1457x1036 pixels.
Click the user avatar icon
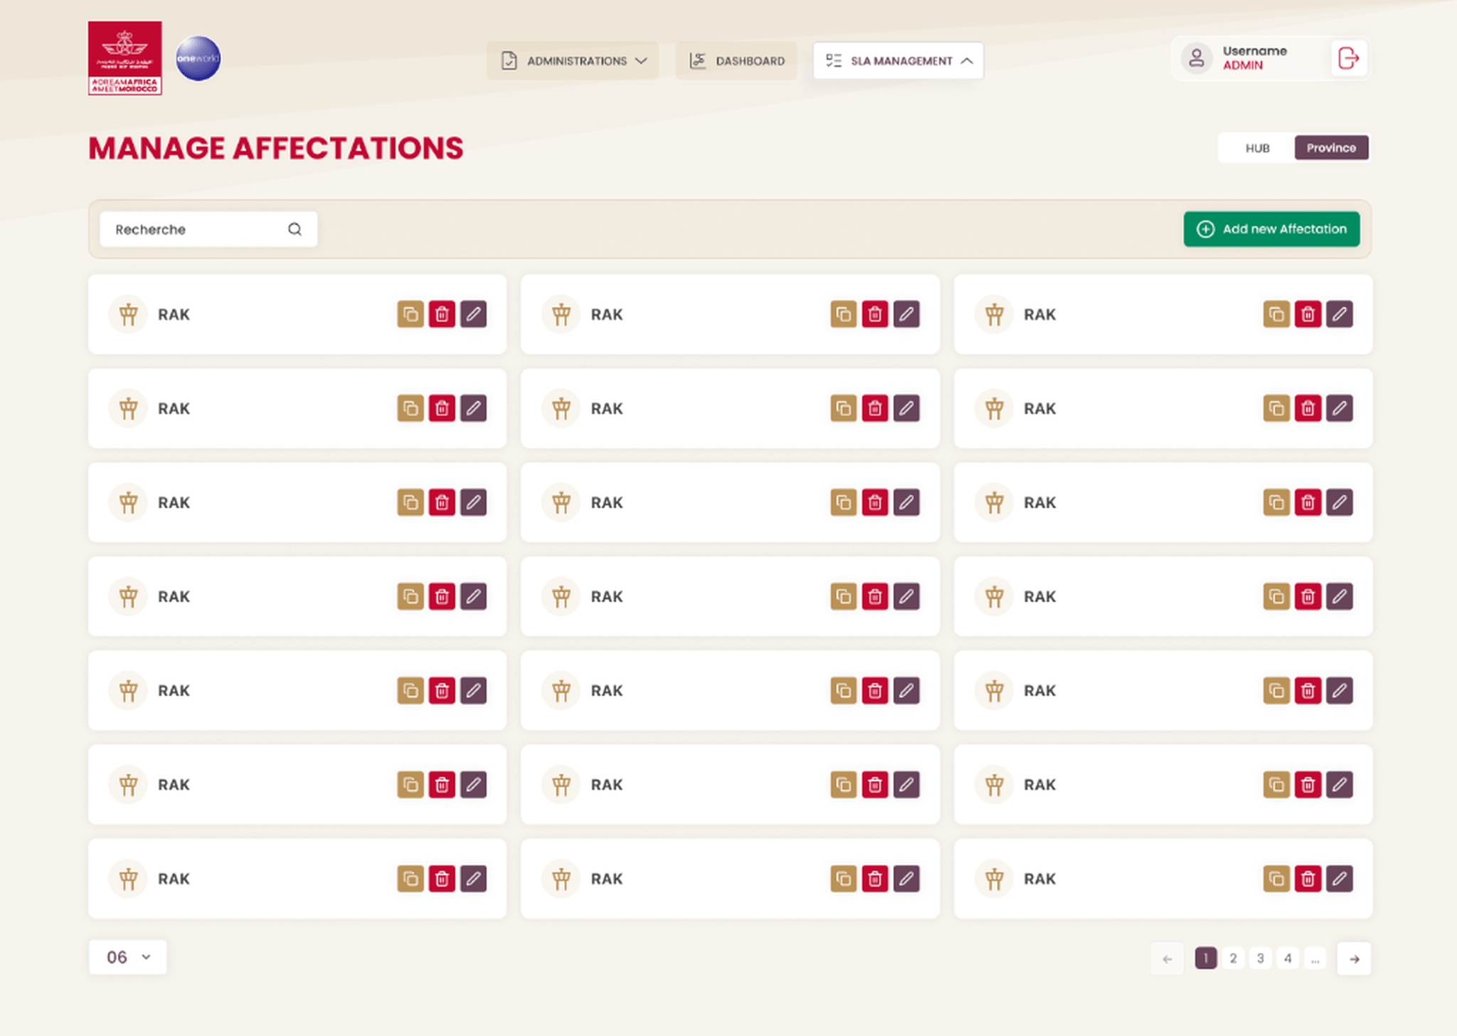(1197, 58)
